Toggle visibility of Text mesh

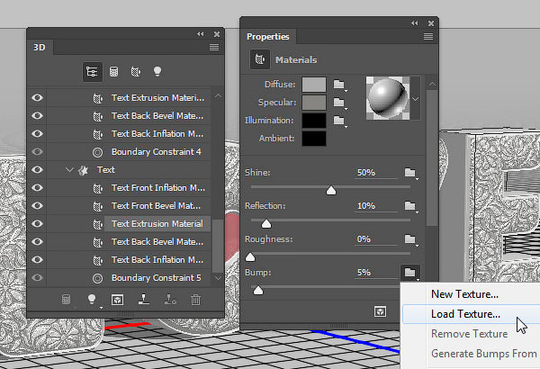(37, 169)
